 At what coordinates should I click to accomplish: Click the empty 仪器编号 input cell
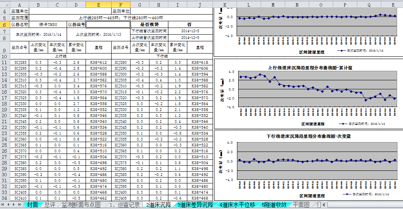tap(108, 24)
